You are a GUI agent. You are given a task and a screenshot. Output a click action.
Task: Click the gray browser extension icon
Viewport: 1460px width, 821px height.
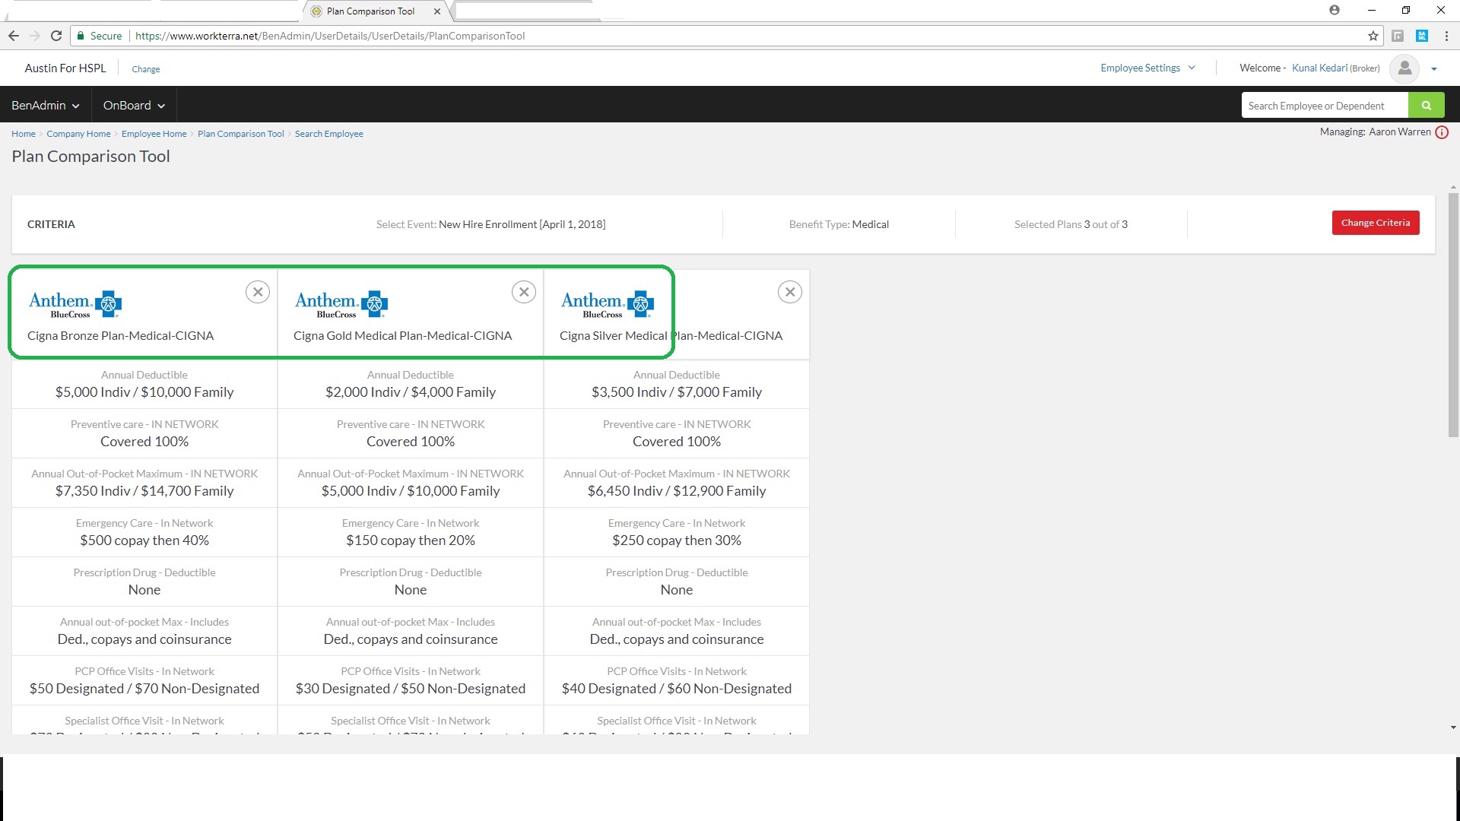[x=1398, y=36]
